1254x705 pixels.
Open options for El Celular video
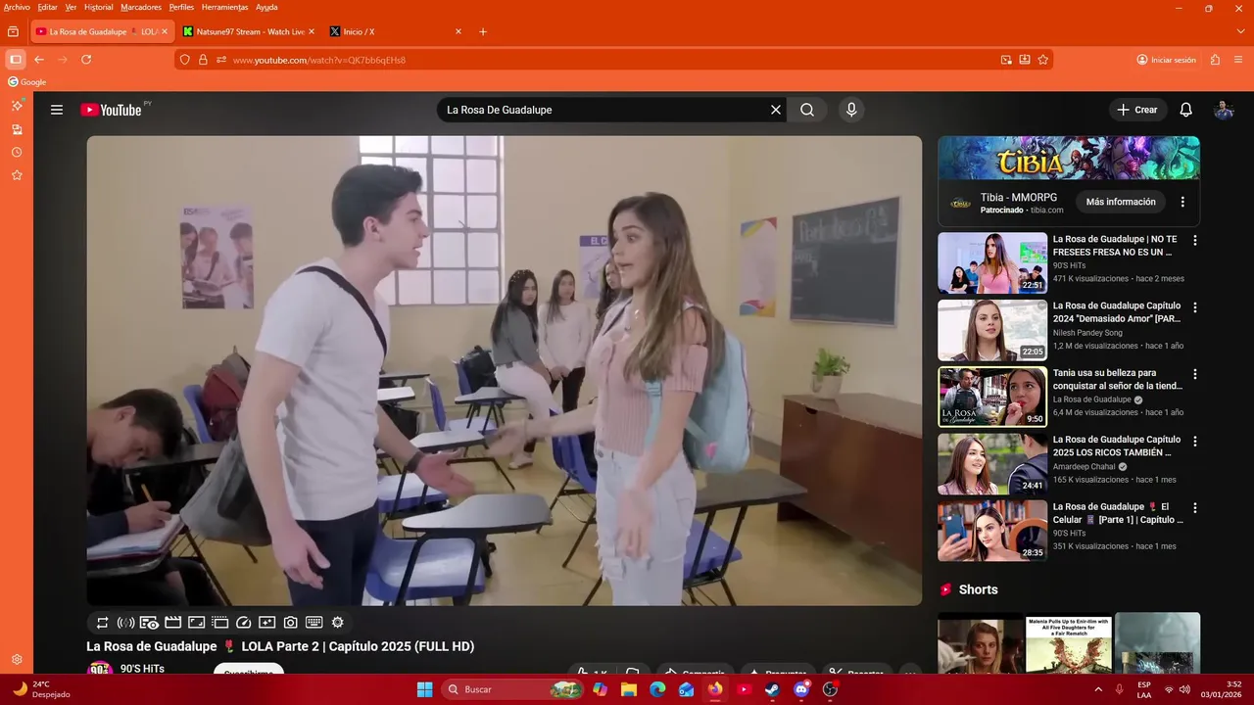point(1194,508)
